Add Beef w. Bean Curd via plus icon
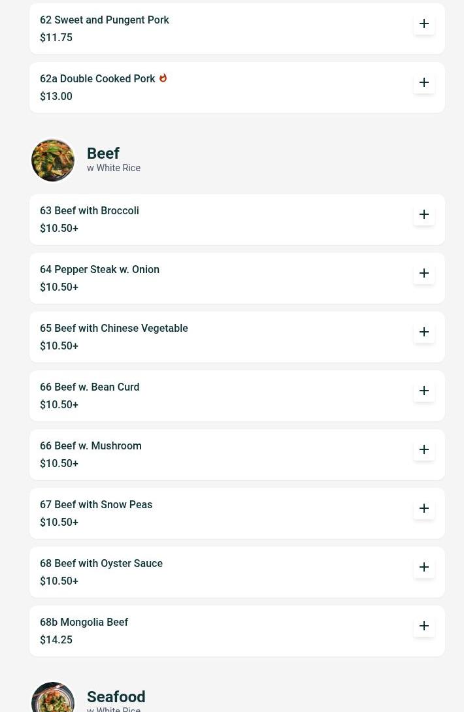The image size is (464, 712). pos(424,391)
